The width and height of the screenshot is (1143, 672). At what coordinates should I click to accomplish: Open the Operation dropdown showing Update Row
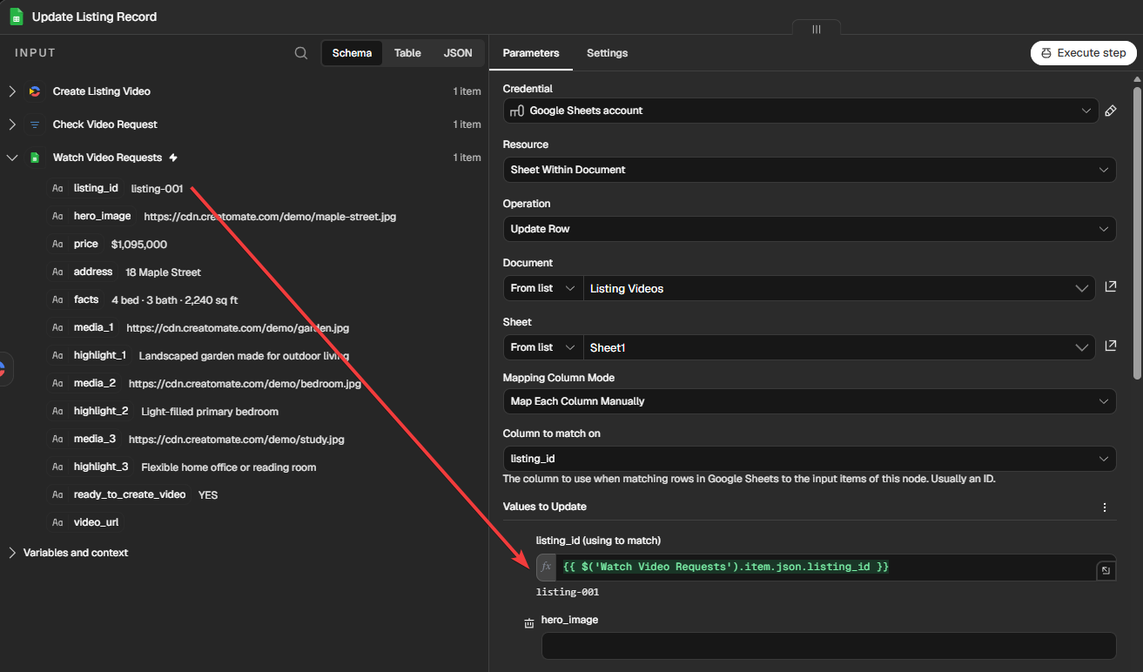point(810,229)
